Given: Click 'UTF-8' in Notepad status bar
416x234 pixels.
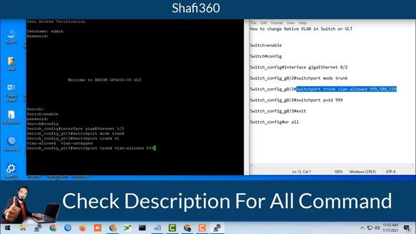Looking at the screenshot, I should point(391,172).
